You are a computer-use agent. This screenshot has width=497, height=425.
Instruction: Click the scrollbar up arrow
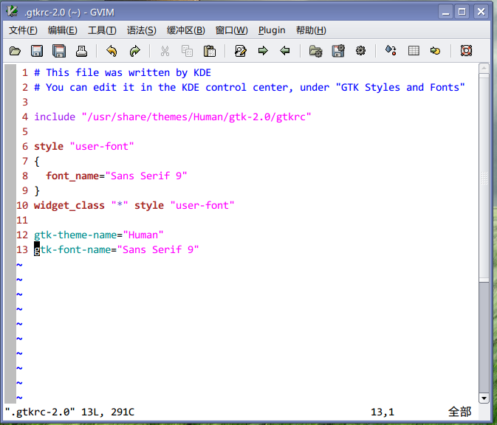[x=484, y=68]
